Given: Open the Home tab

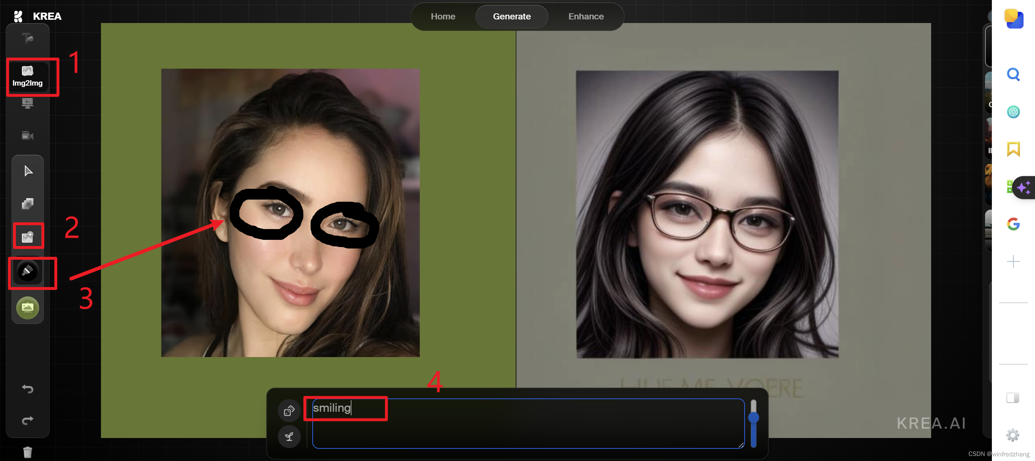Looking at the screenshot, I should click(x=443, y=17).
